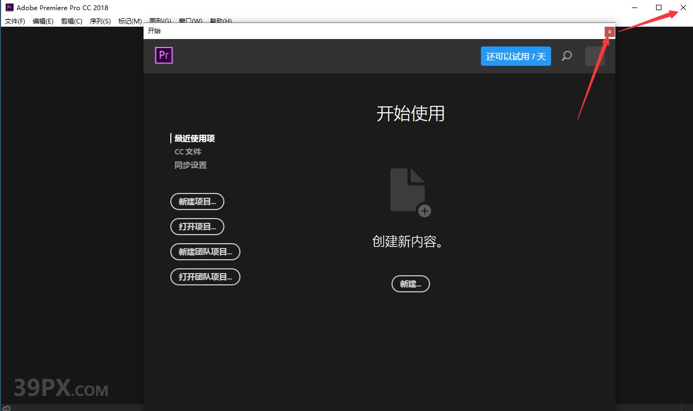Click the Pr icon in the title bar
The height and width of the screenshot is (411, 693).
coord(8,7)
